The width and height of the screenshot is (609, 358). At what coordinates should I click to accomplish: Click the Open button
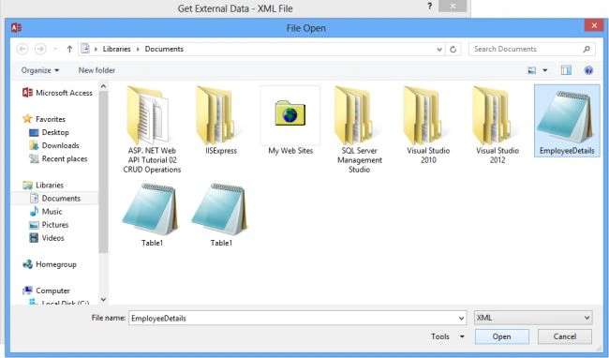(x=502, y=336)
